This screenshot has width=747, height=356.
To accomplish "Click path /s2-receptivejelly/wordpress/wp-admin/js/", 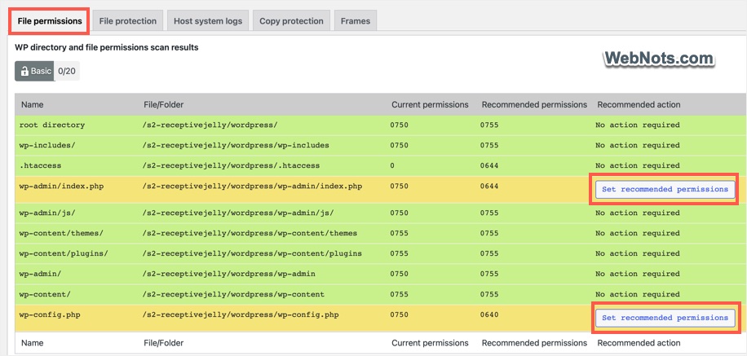I will (238, 213).
